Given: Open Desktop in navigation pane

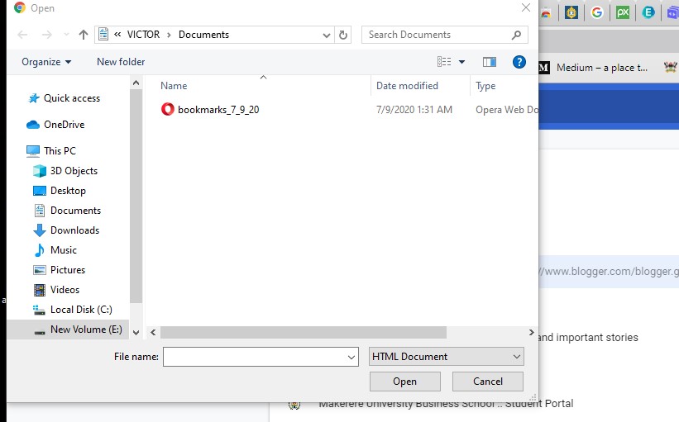Looking at the screenshot, I should point(68,191).
